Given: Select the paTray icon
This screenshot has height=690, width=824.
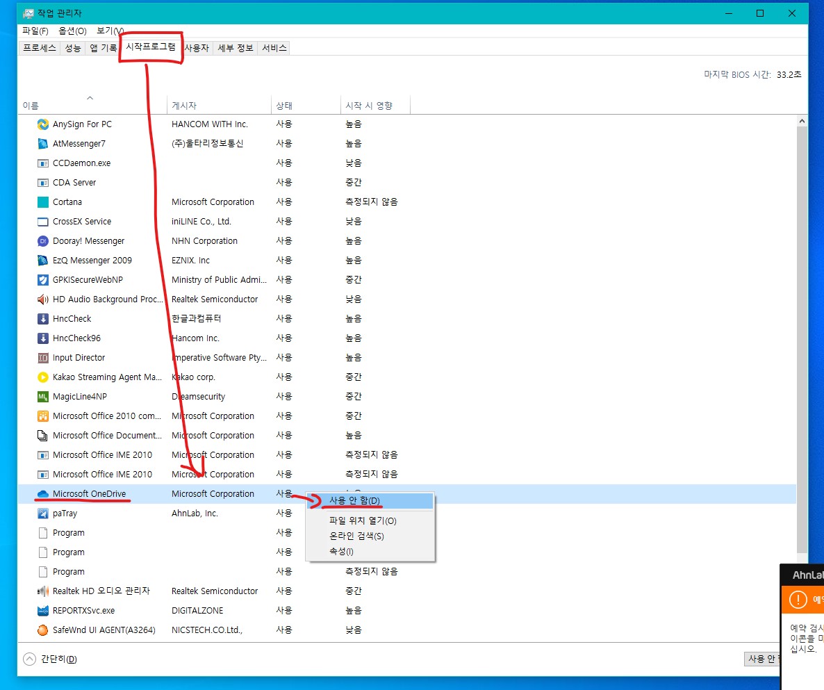Looking at the screenshot, I should coord(42,514).
